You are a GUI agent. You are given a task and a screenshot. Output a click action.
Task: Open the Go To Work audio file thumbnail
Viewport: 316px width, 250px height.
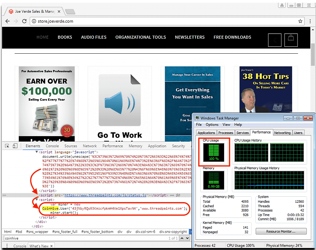[120, 104]
